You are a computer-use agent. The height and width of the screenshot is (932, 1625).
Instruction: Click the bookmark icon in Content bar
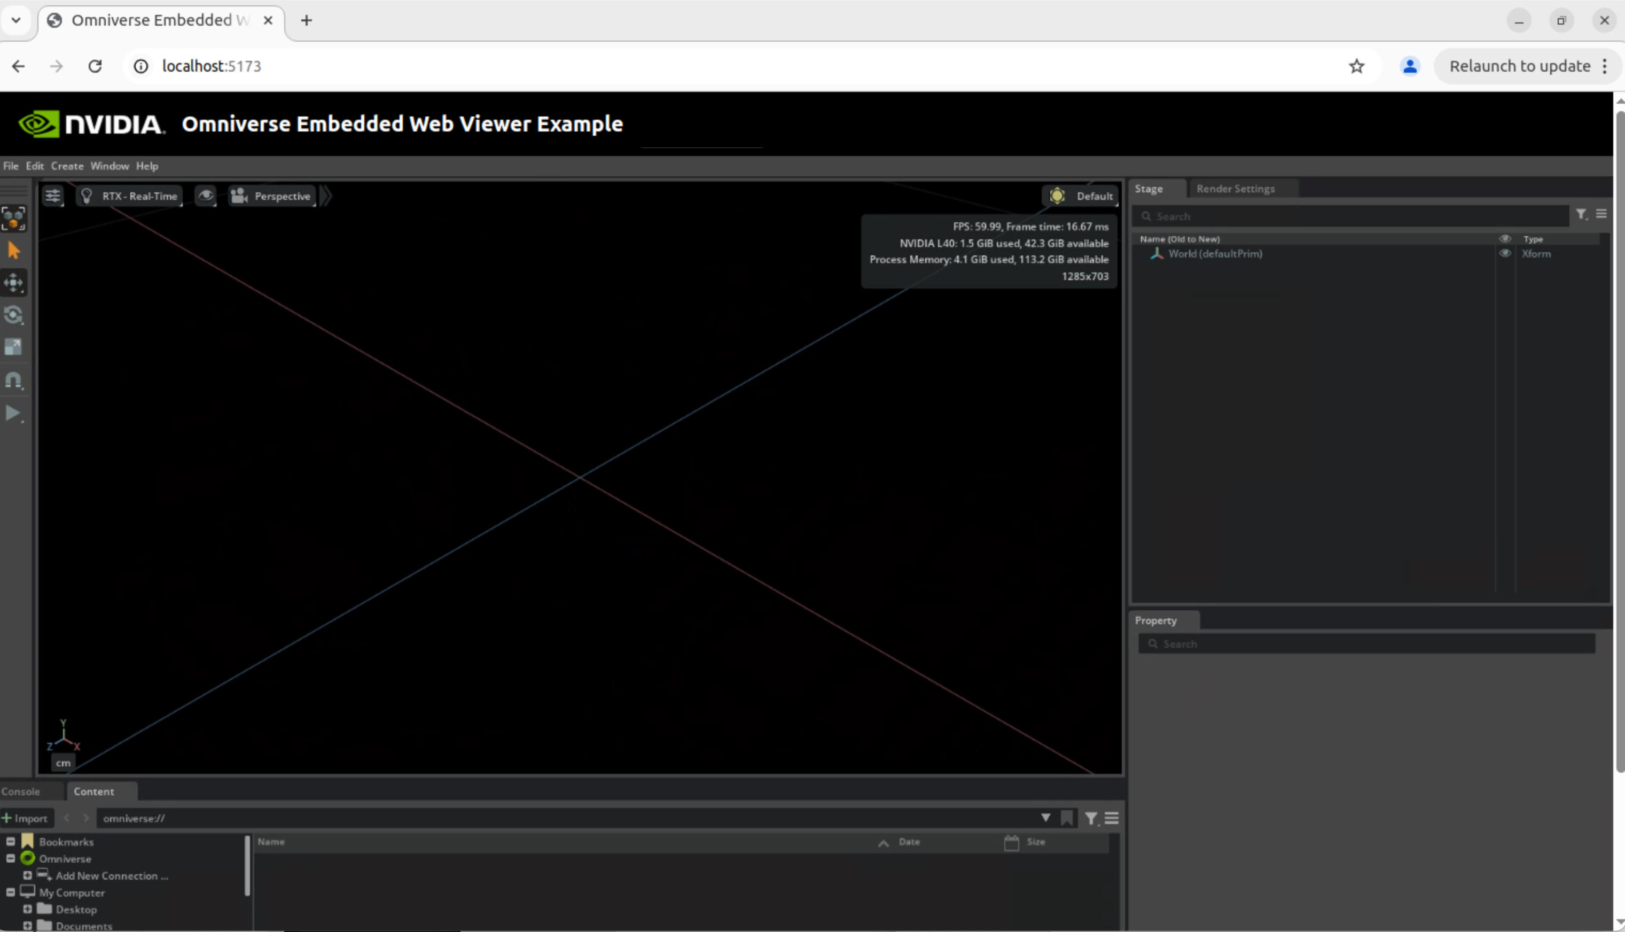(1066, 818)
